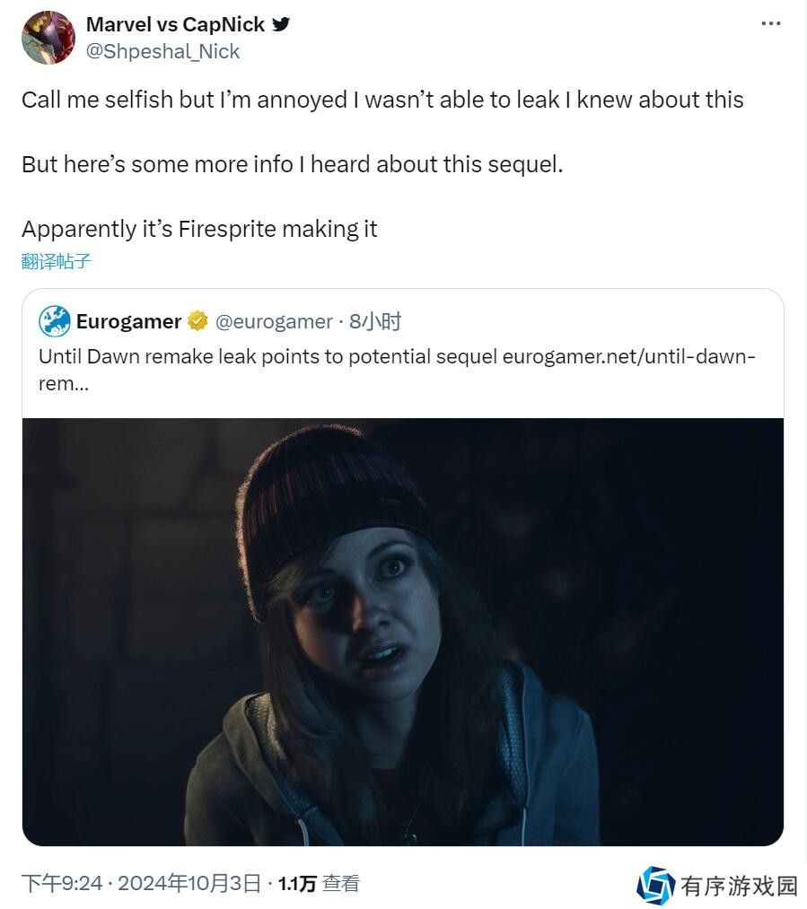The width and height of the screenshot is (807, 909).
Task: Open the Until Dawn character image
Action: click(x=403, y=632)
